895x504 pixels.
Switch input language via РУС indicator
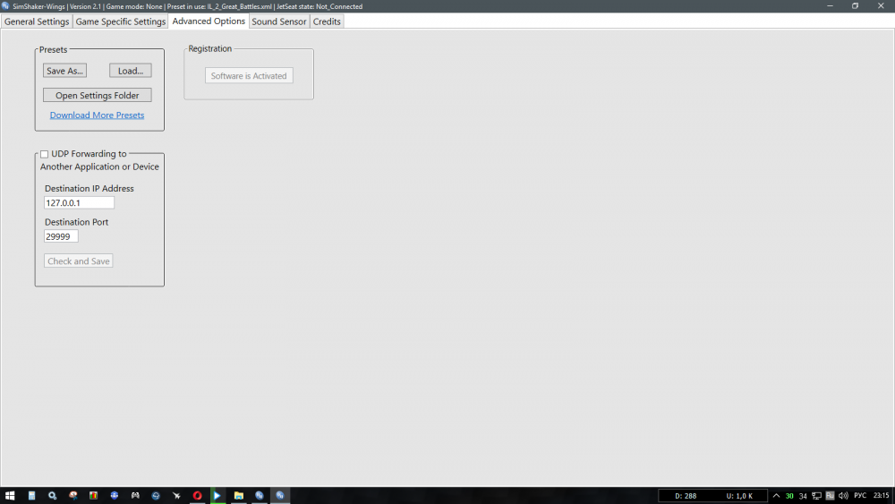[x=859, y=495]
